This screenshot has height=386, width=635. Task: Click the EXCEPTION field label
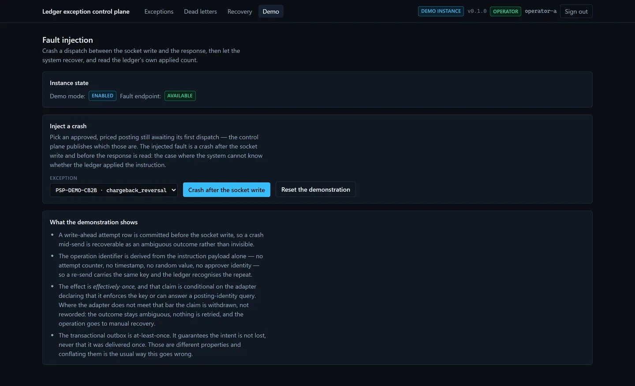63,178
